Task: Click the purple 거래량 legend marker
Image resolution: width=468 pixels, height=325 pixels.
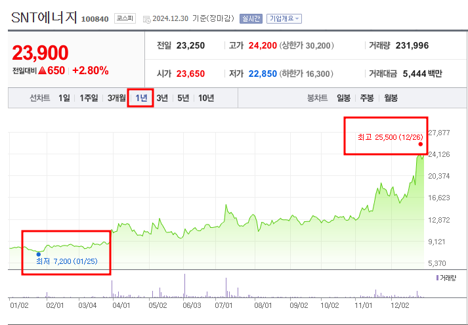Action: point(437,278)
